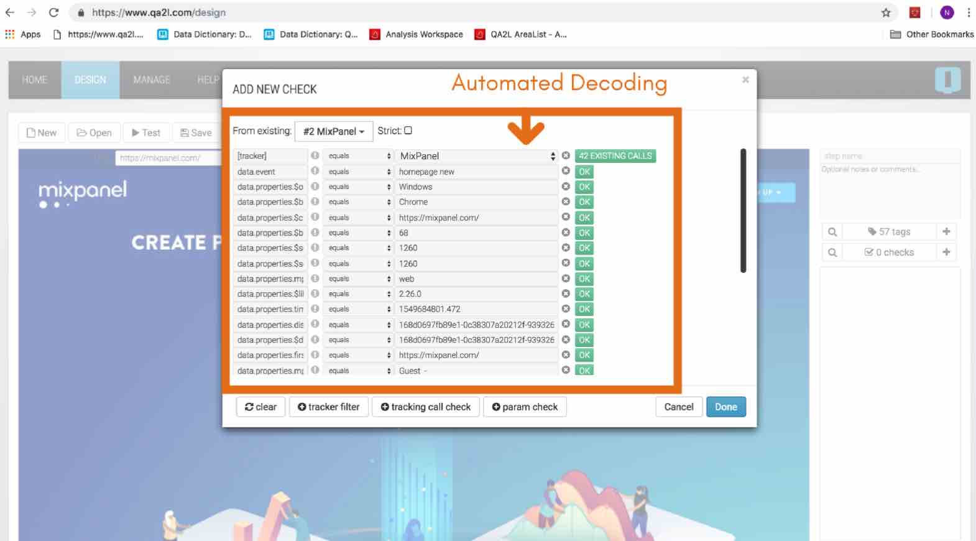The image size is (976, 541).
Task: Click the Open button in the toolbar
Action: pos(94,132)
